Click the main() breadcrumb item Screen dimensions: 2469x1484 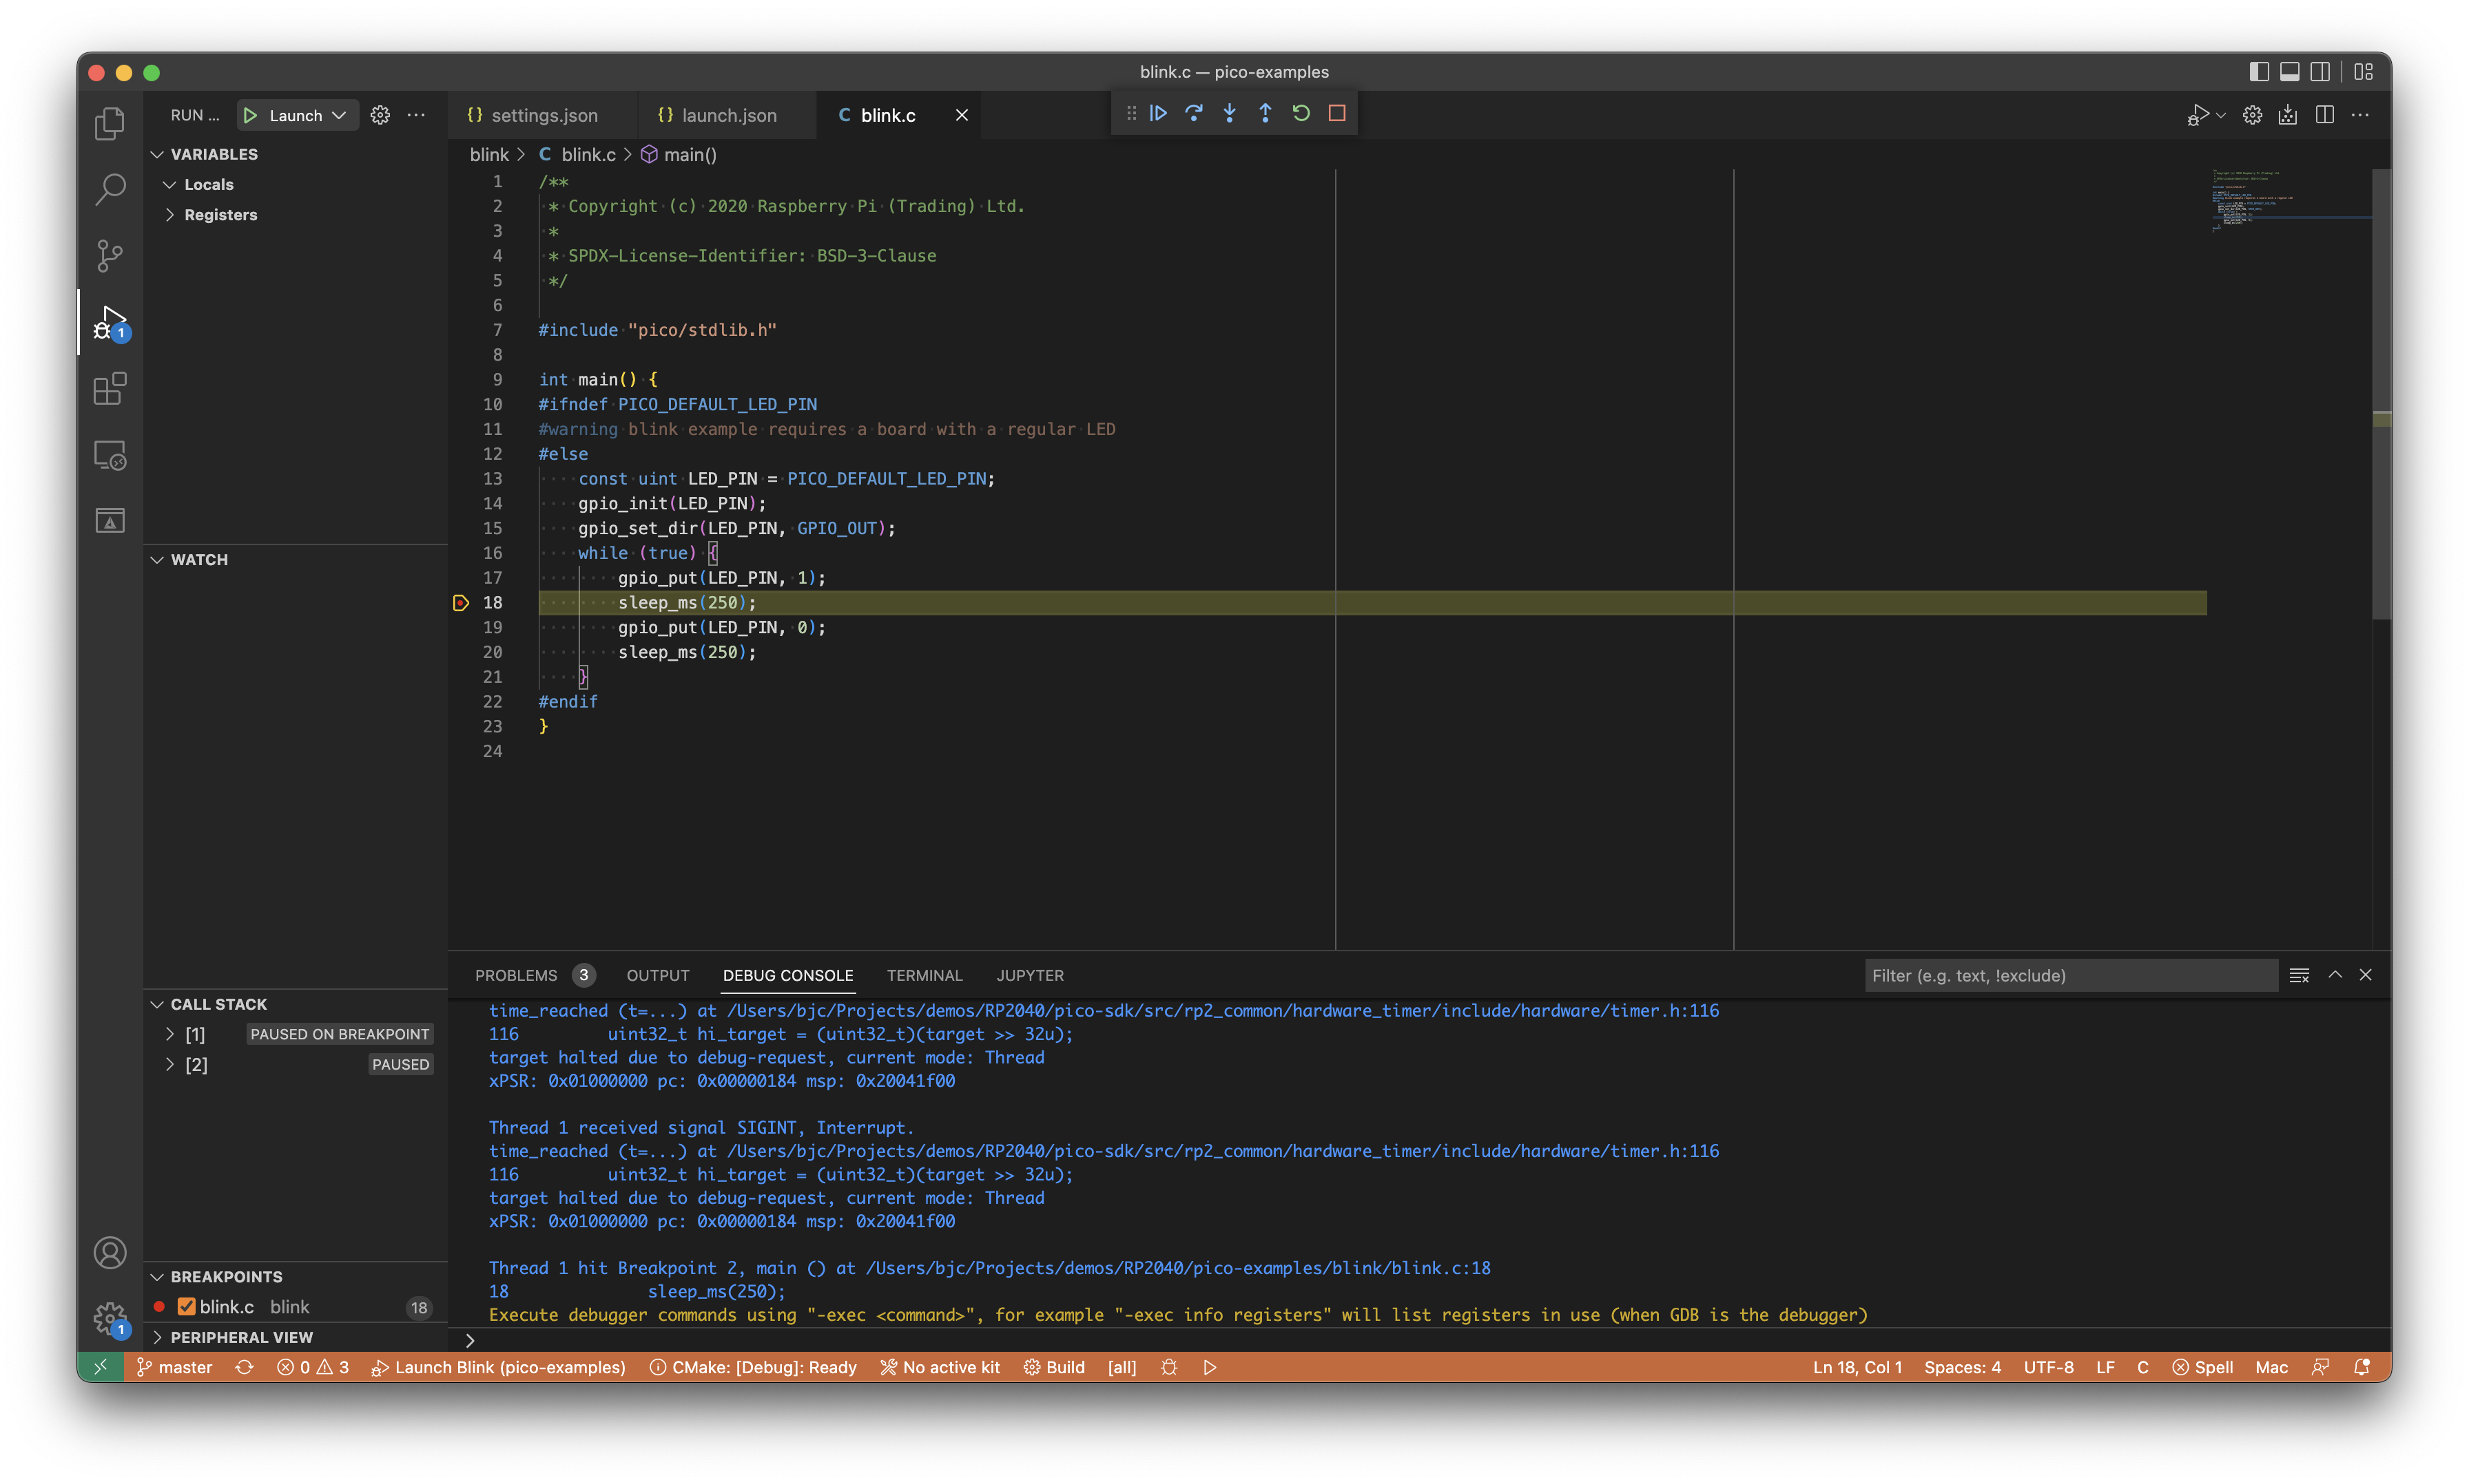pyautogui.click(x=679, y=155)
